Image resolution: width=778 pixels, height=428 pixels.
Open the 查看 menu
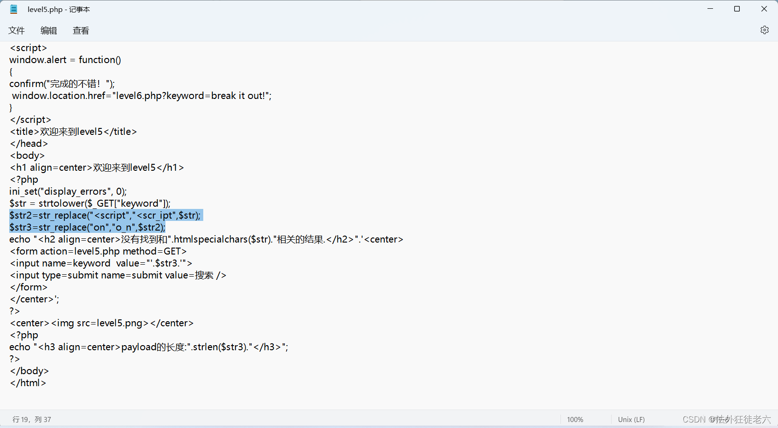click(x=81, y=30)
